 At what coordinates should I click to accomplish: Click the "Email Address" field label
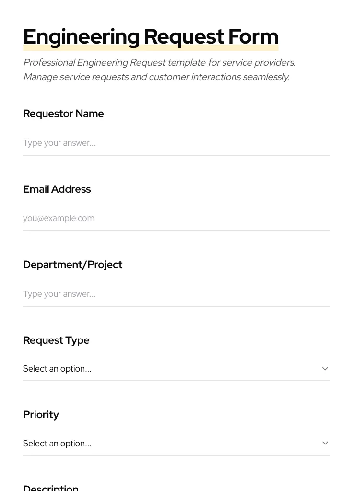[57, 189]
